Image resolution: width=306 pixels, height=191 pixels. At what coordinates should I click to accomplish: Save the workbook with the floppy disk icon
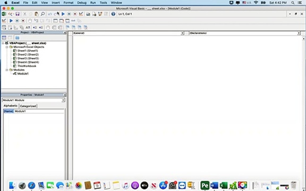[17, 14]
